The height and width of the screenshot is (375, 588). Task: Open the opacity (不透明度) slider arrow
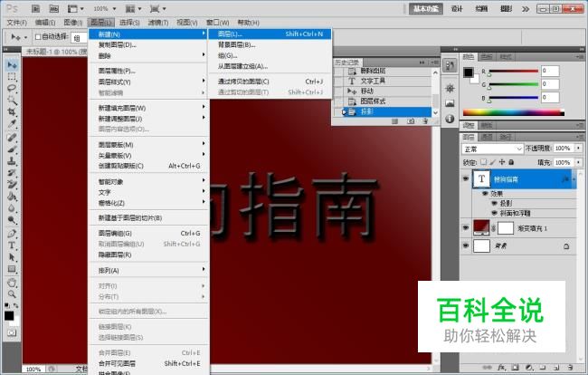(579, 149)
